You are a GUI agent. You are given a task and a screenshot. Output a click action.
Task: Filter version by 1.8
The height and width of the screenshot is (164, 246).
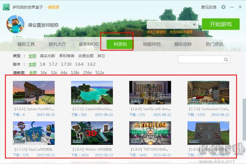click(43, 64)
